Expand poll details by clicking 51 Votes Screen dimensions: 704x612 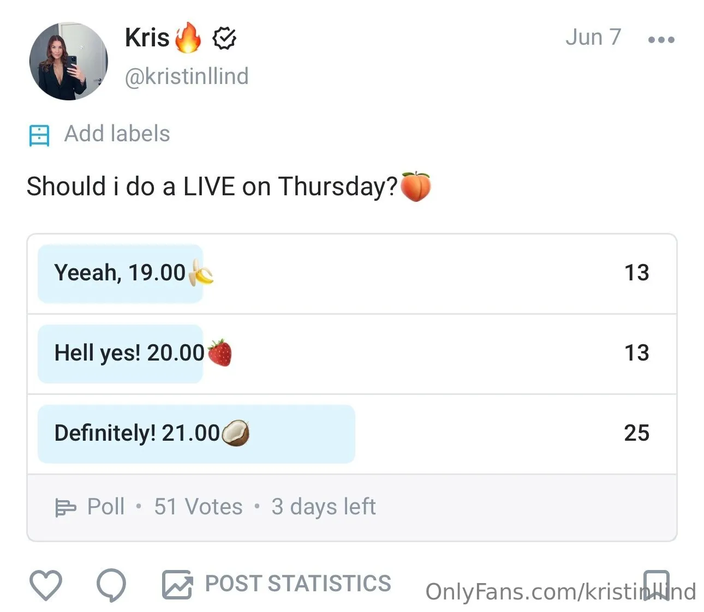coord(198,507)
